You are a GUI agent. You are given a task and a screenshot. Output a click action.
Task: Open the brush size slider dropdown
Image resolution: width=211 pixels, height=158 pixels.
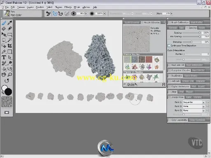[x=86, y=14]
